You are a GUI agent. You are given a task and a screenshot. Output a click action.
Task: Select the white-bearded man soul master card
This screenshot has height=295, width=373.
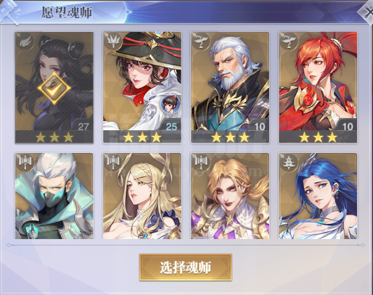(x=230, y=87)
